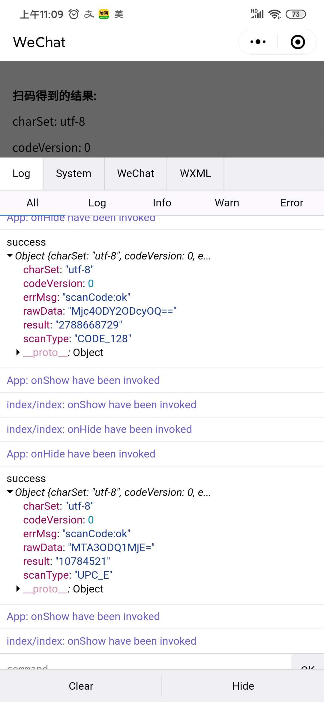The width and height of the screenshot is (324, 702).
Task: Collapse the CODE_128 scan result object
Action: point(10,256)
